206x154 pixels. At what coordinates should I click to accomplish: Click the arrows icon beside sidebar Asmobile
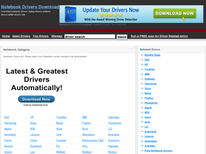pyautogui.click(x=142, y=132)
